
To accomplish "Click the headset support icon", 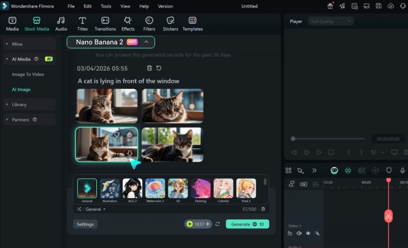I will tap(403, 6).
